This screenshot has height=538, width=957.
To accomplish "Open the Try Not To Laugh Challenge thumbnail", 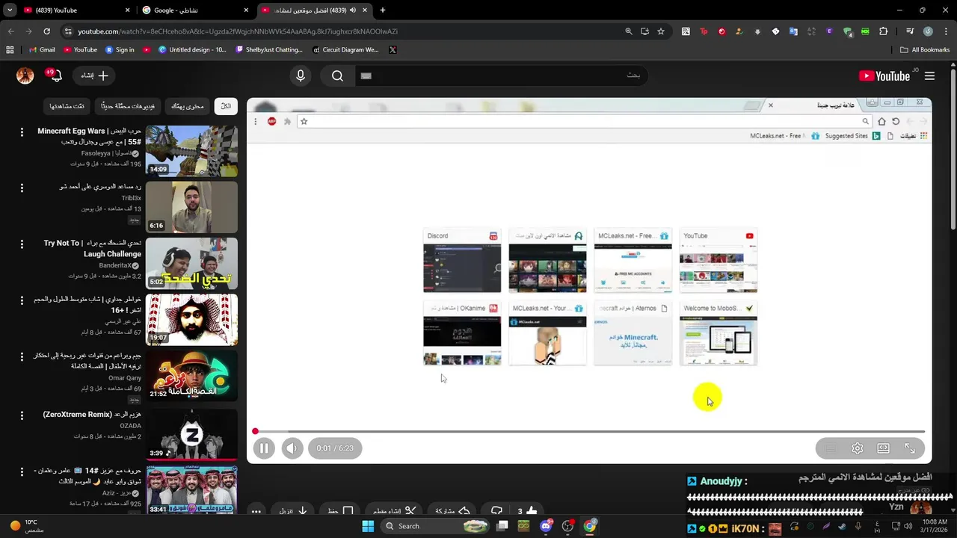I will click(x=191, y=263).
